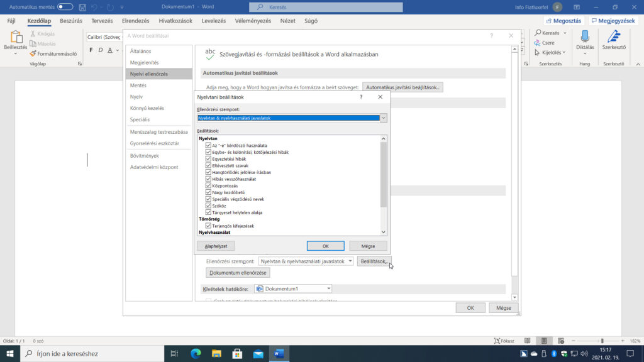Uncheck Egyeztetési hibák checkbox
644x362 pixels.
click(208, 159)
